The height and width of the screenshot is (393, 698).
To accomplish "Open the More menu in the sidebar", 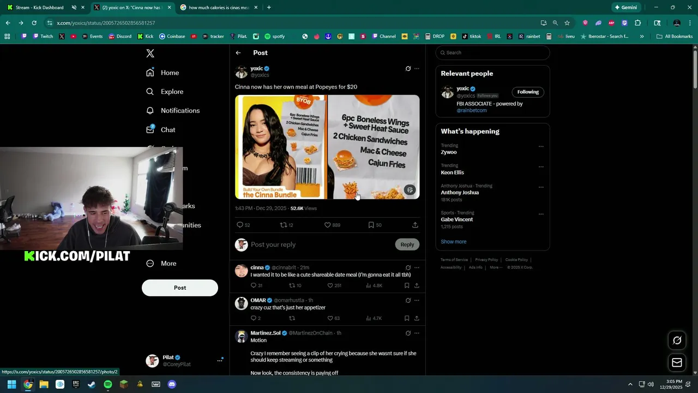I will (x=161, y=263).
